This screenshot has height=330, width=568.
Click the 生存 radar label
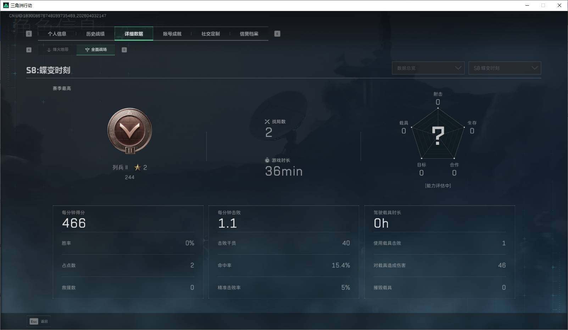(x=472, y=123)
